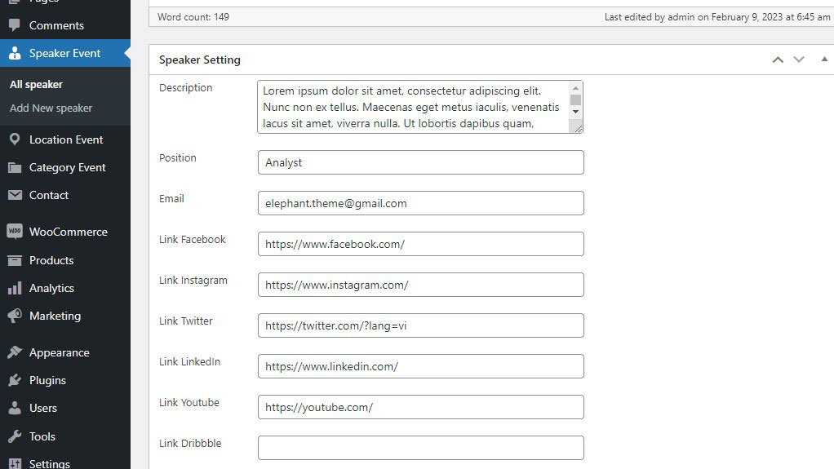Screen dimensions: 834x469
Task: Focus the Link Dribbble input field
Action: (420, 448)
